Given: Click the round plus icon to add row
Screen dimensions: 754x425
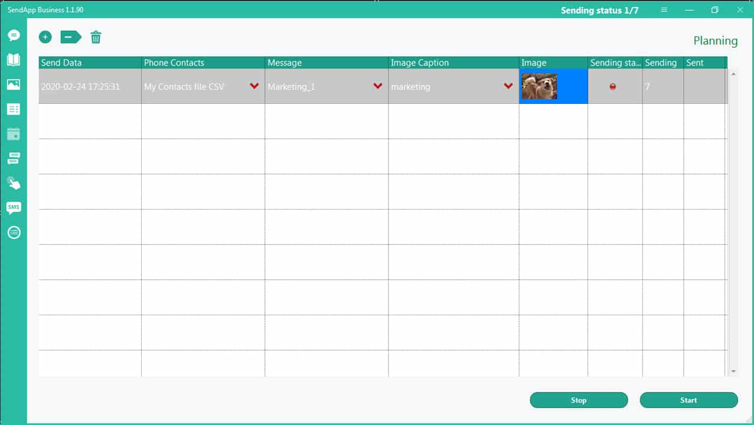Looking at the screenshot, I should click(45, 37).
